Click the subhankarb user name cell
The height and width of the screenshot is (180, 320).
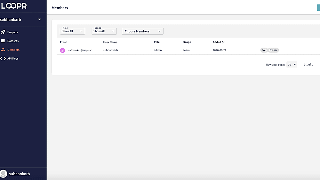110,50
